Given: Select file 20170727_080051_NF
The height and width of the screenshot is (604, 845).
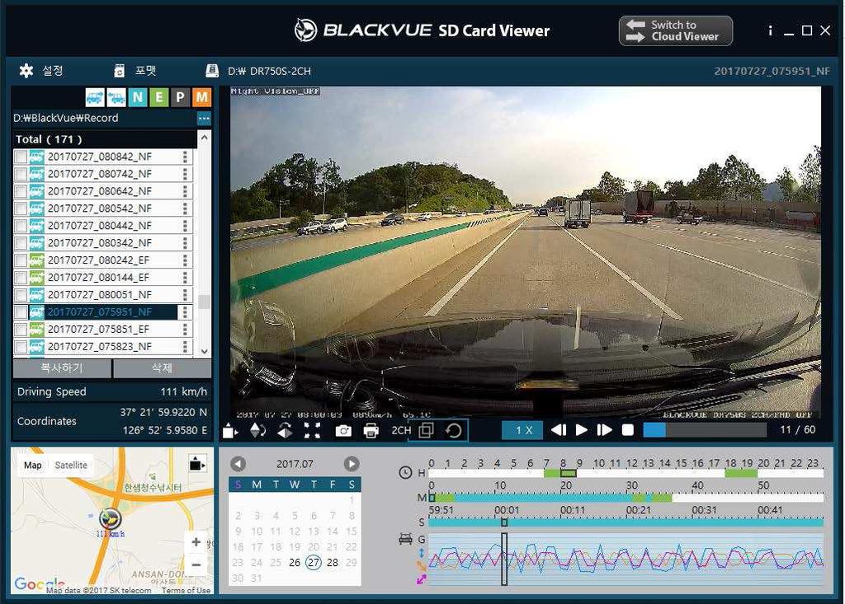Looking at the screenshot, I should point(100,295).
